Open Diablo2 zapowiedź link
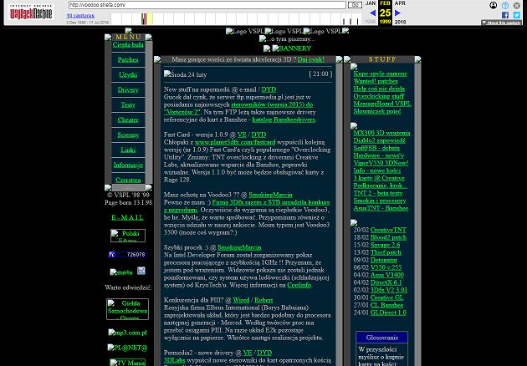The image size is (527, 366). (x=380, y=140)
